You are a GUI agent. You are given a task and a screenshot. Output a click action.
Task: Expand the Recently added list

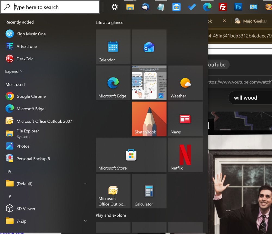pos(14,71)
